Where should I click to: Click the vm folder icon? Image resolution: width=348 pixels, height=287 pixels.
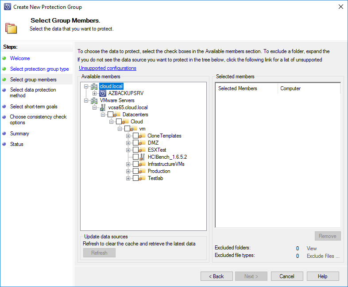pos(134,129)
